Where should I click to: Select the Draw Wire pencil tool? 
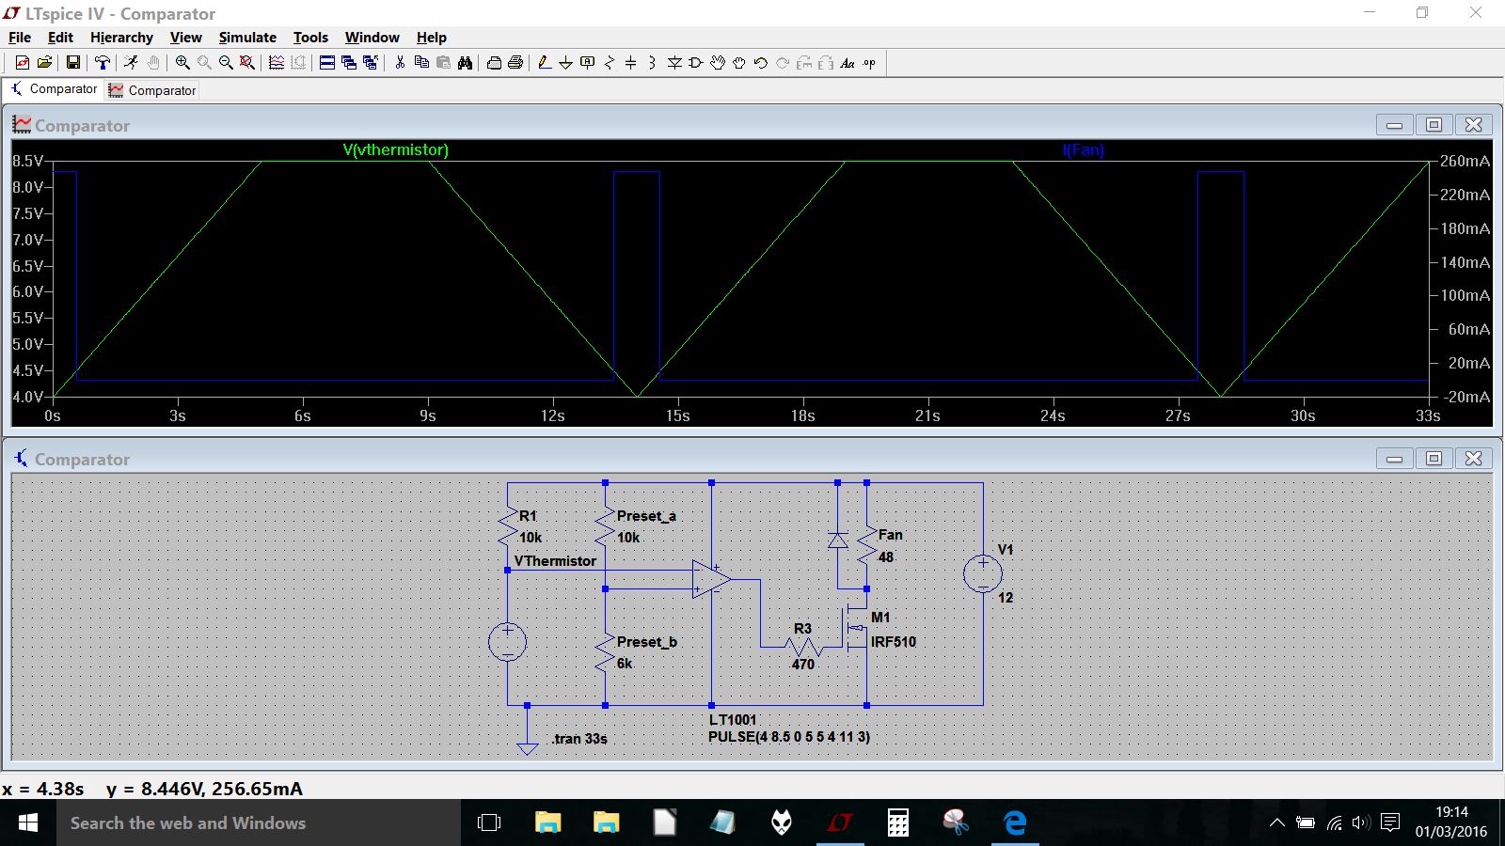click(544, 63)
